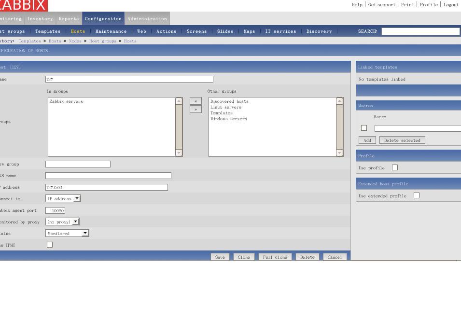Click the Delete host button
This screenshot has height=333, width=461.
pos(307,257)
